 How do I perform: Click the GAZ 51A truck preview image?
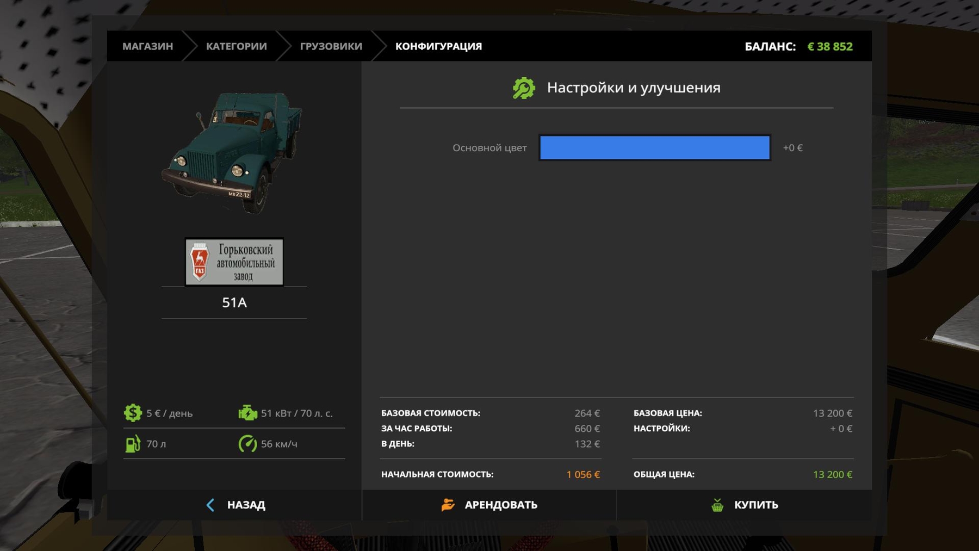pos(234,152)
